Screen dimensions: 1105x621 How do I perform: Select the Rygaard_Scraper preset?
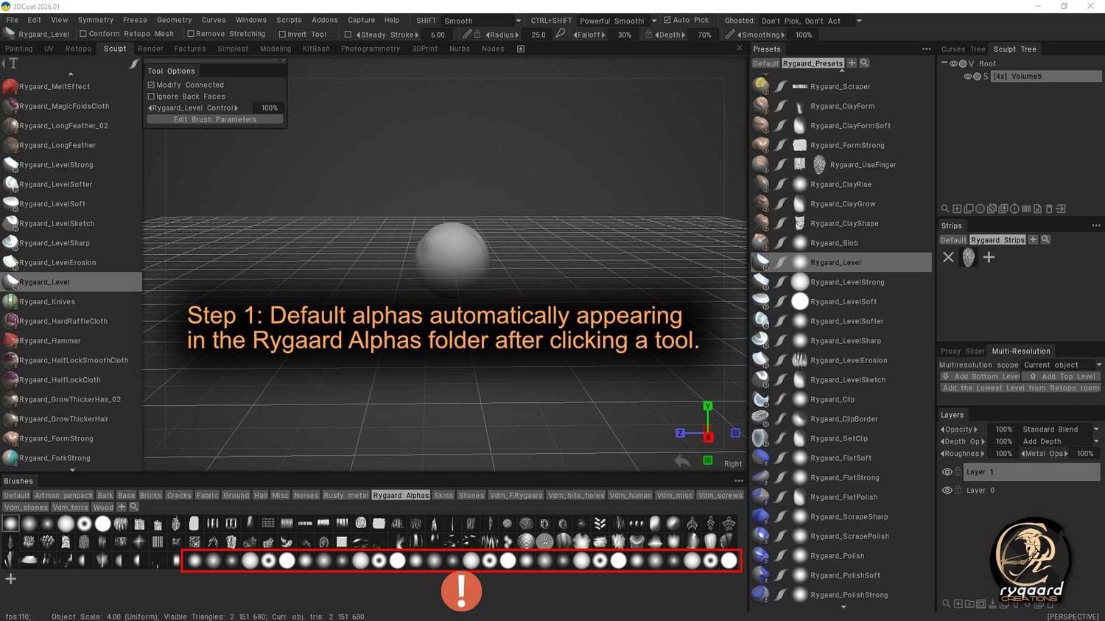[840, 86]
